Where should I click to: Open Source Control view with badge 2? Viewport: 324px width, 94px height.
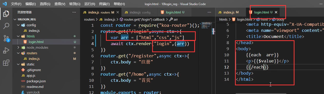point(6,38)
